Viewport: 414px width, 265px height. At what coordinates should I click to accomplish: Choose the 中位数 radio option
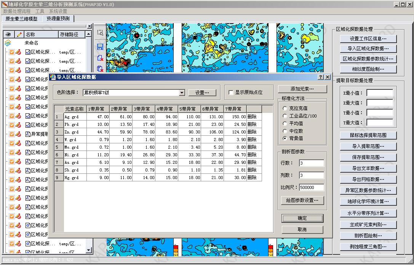point(285,131)
